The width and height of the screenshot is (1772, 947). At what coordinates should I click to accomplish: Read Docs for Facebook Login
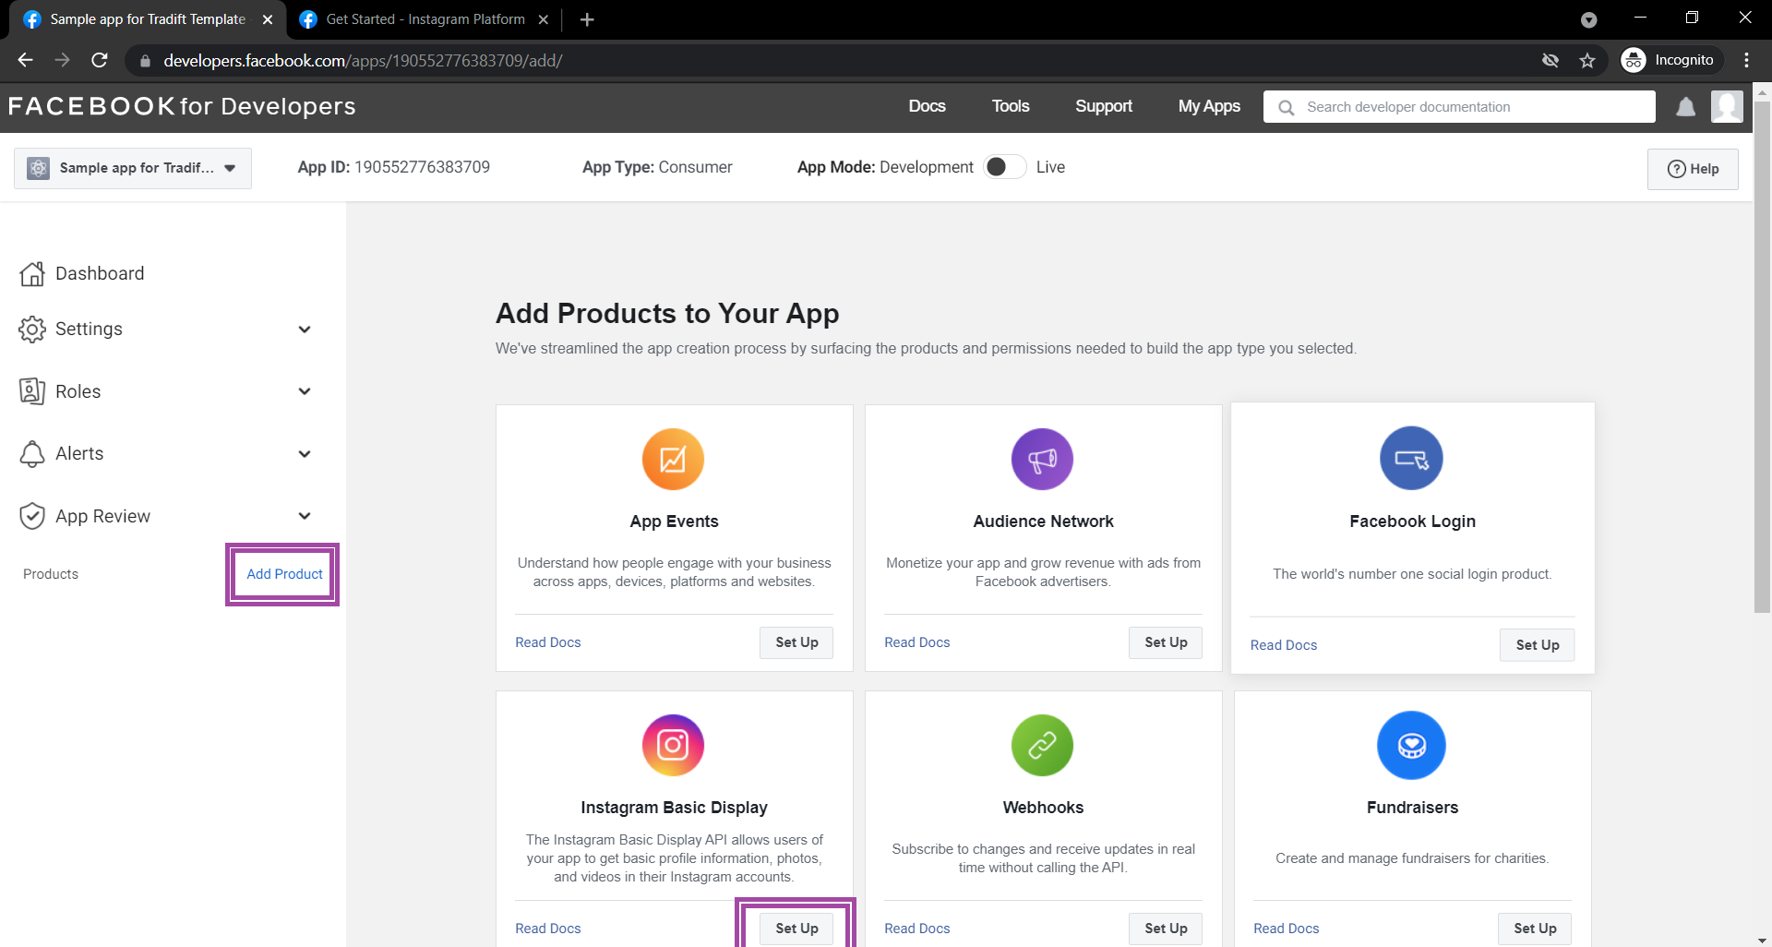click(1284, 645)
